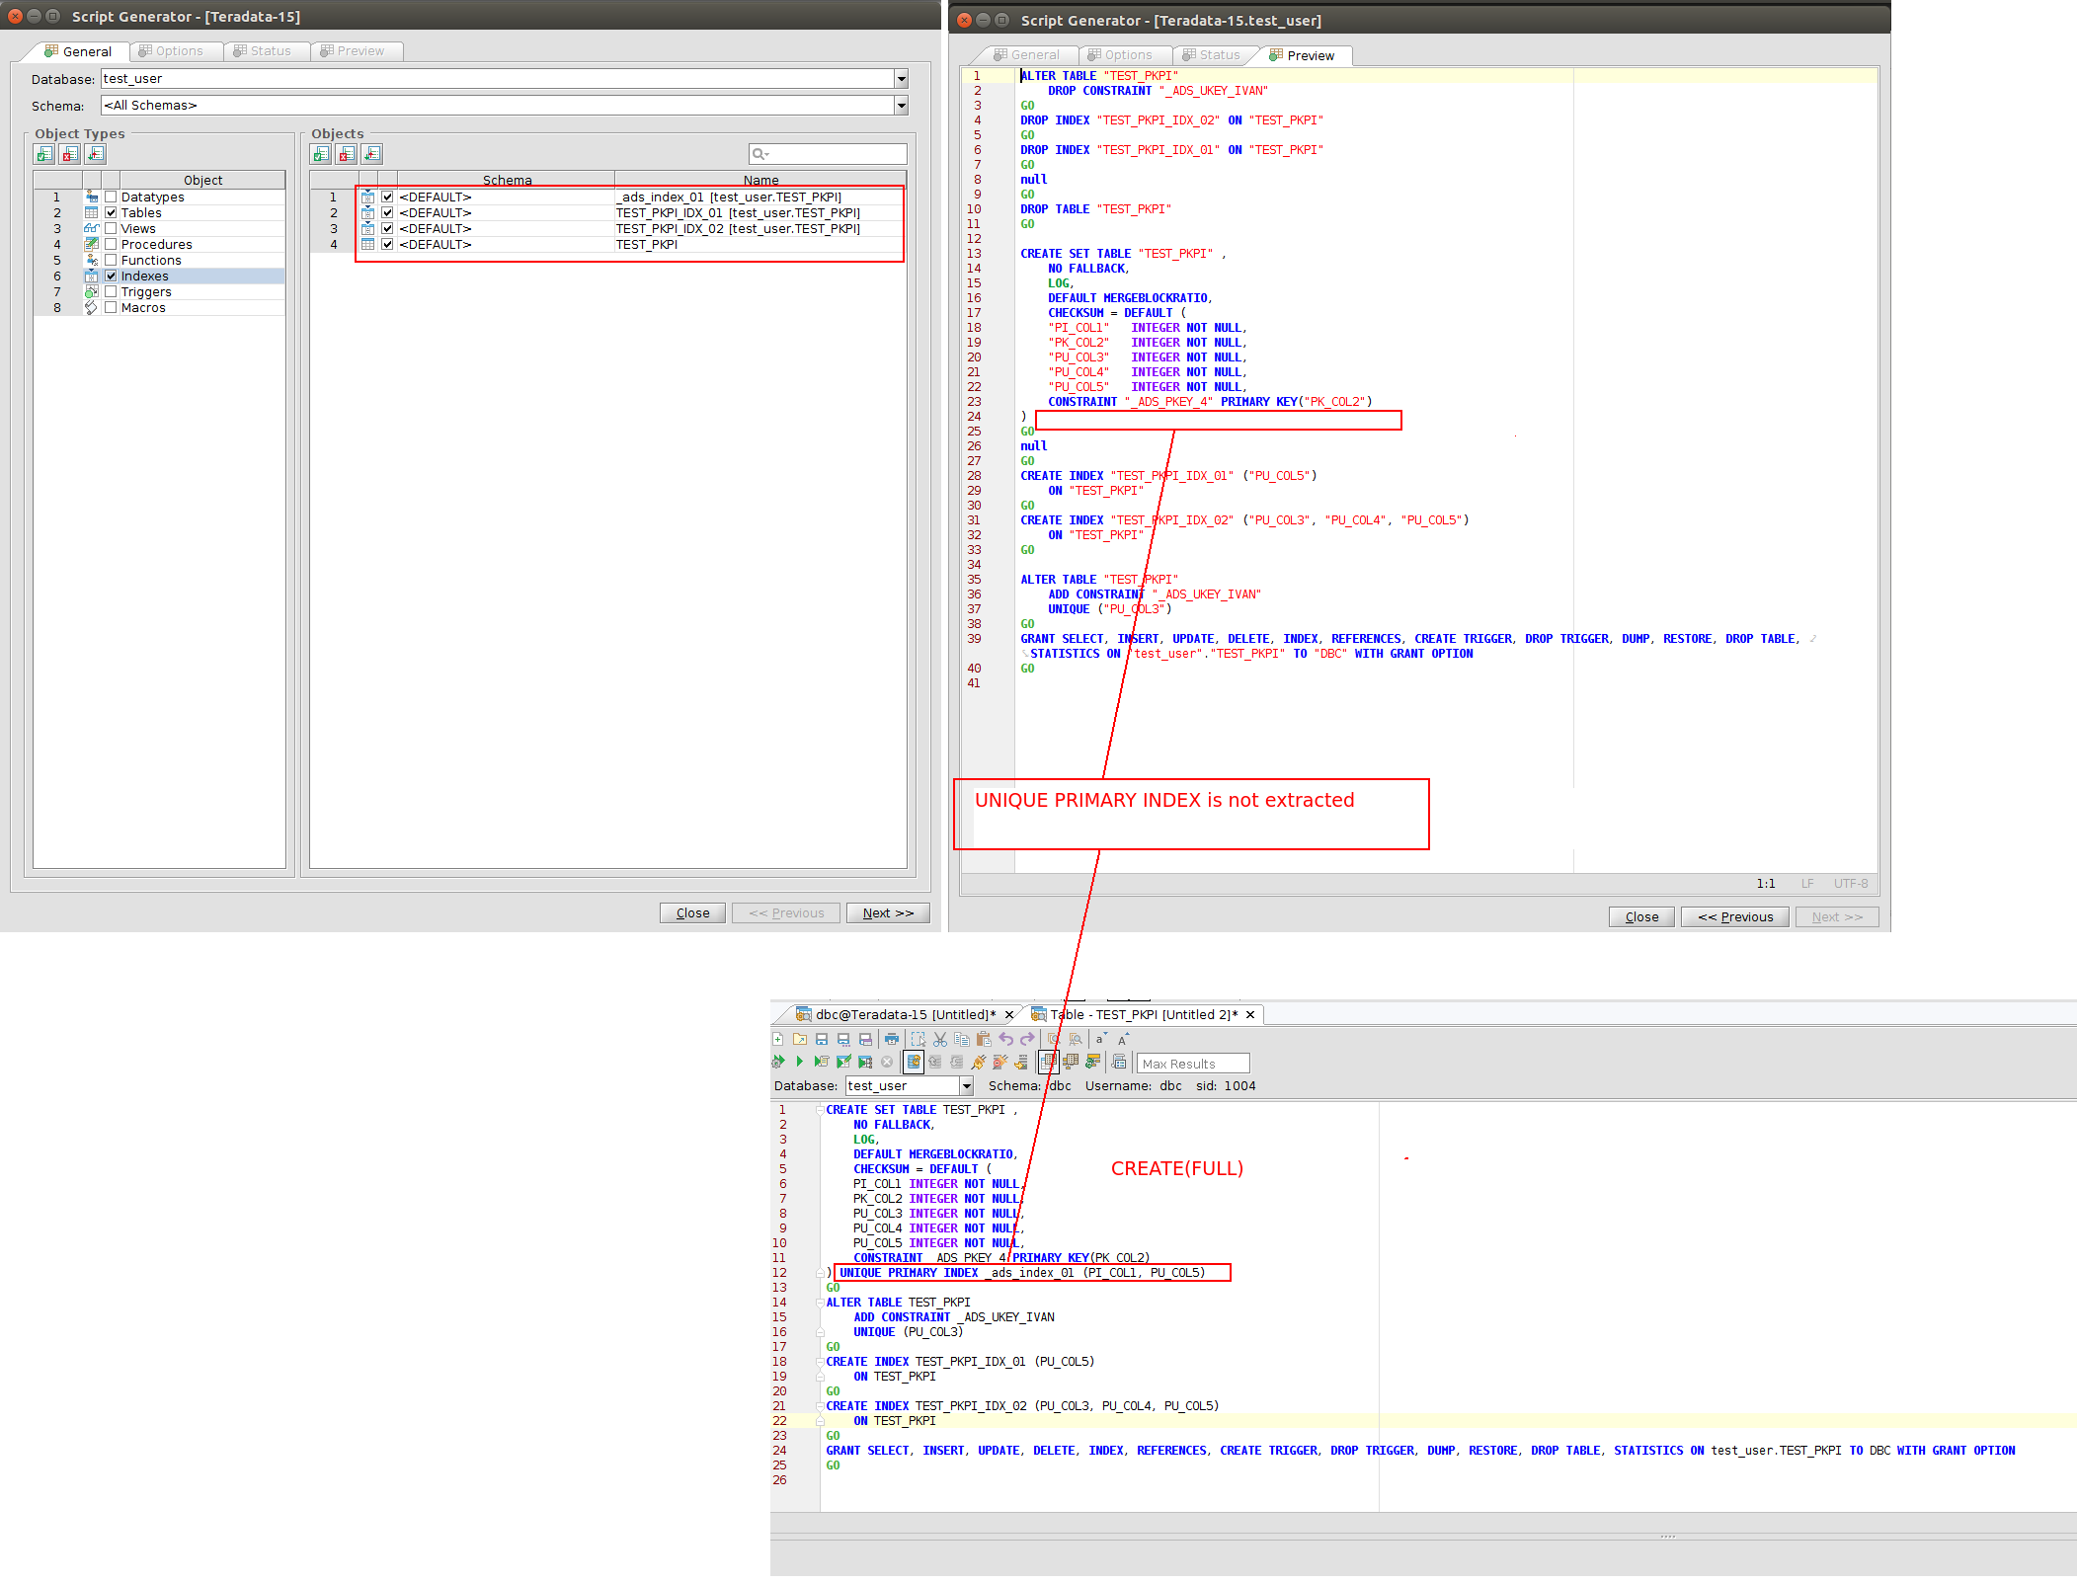Toggle checkbox for TEST_PKPI_IDX_01 object row
This screenshot has height=1583, width=2077.
pyautogui.click(x=387, y=212)
